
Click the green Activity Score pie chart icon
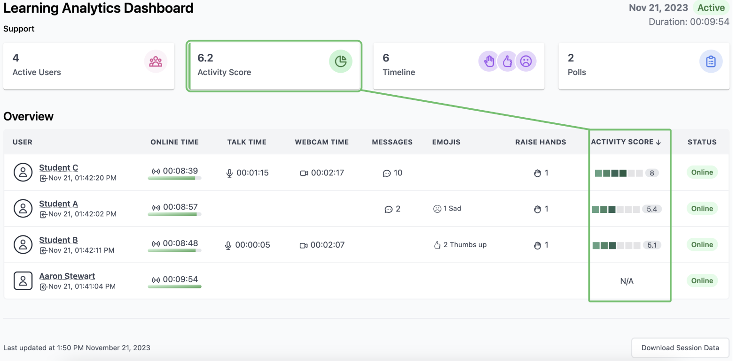(x=341, y=61)
